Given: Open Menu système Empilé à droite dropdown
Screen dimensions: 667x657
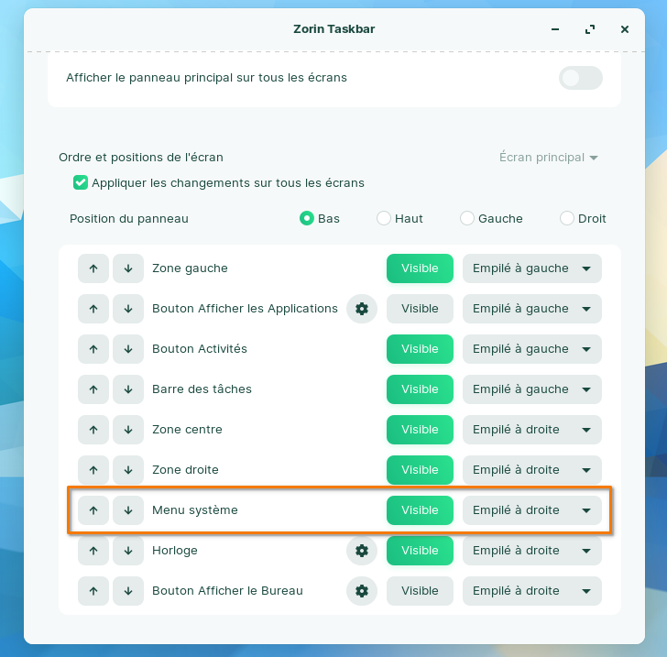Looking at the screenshot, I should click(x=531, y=510).
